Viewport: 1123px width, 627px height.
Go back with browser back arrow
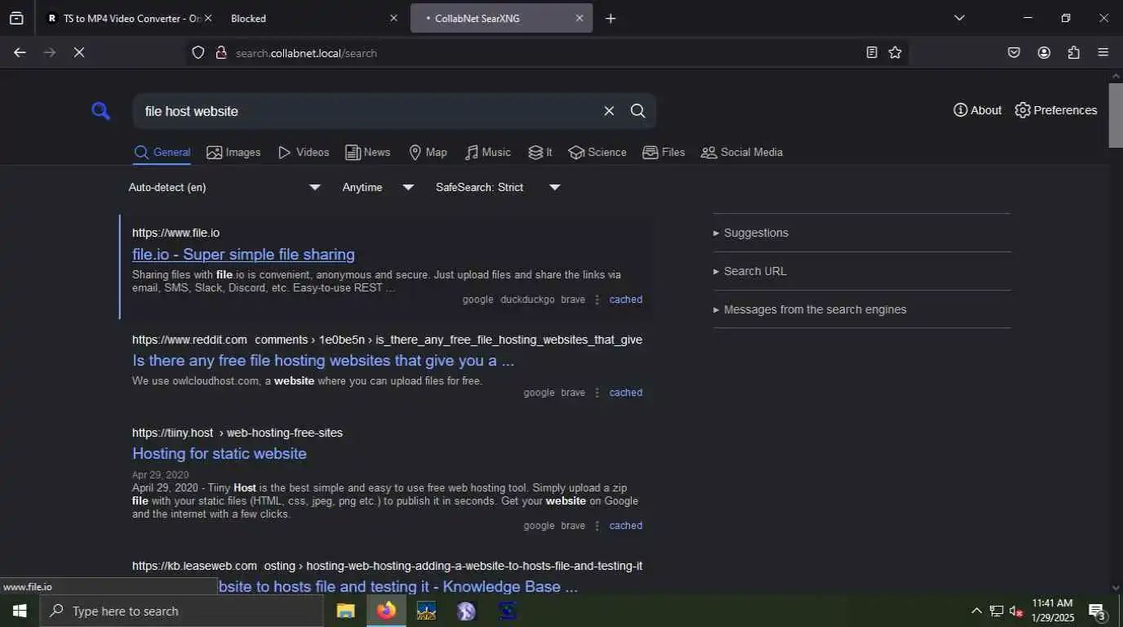(x=20, y=53)
